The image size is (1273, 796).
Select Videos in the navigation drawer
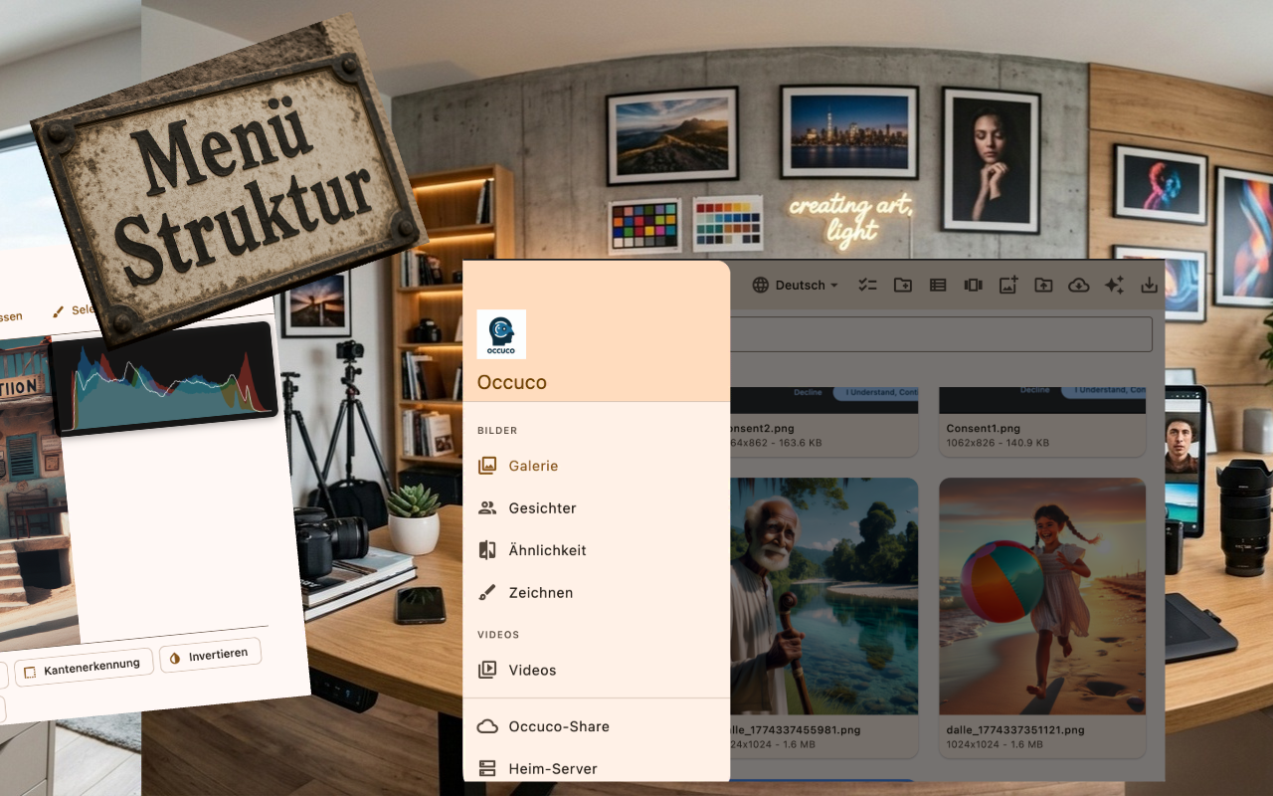[597, 670]
